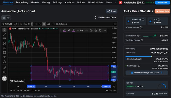This screenshot has width=171, height=98.
Task: Change drawing border color with the pencil icon
Action: [64, 30]
